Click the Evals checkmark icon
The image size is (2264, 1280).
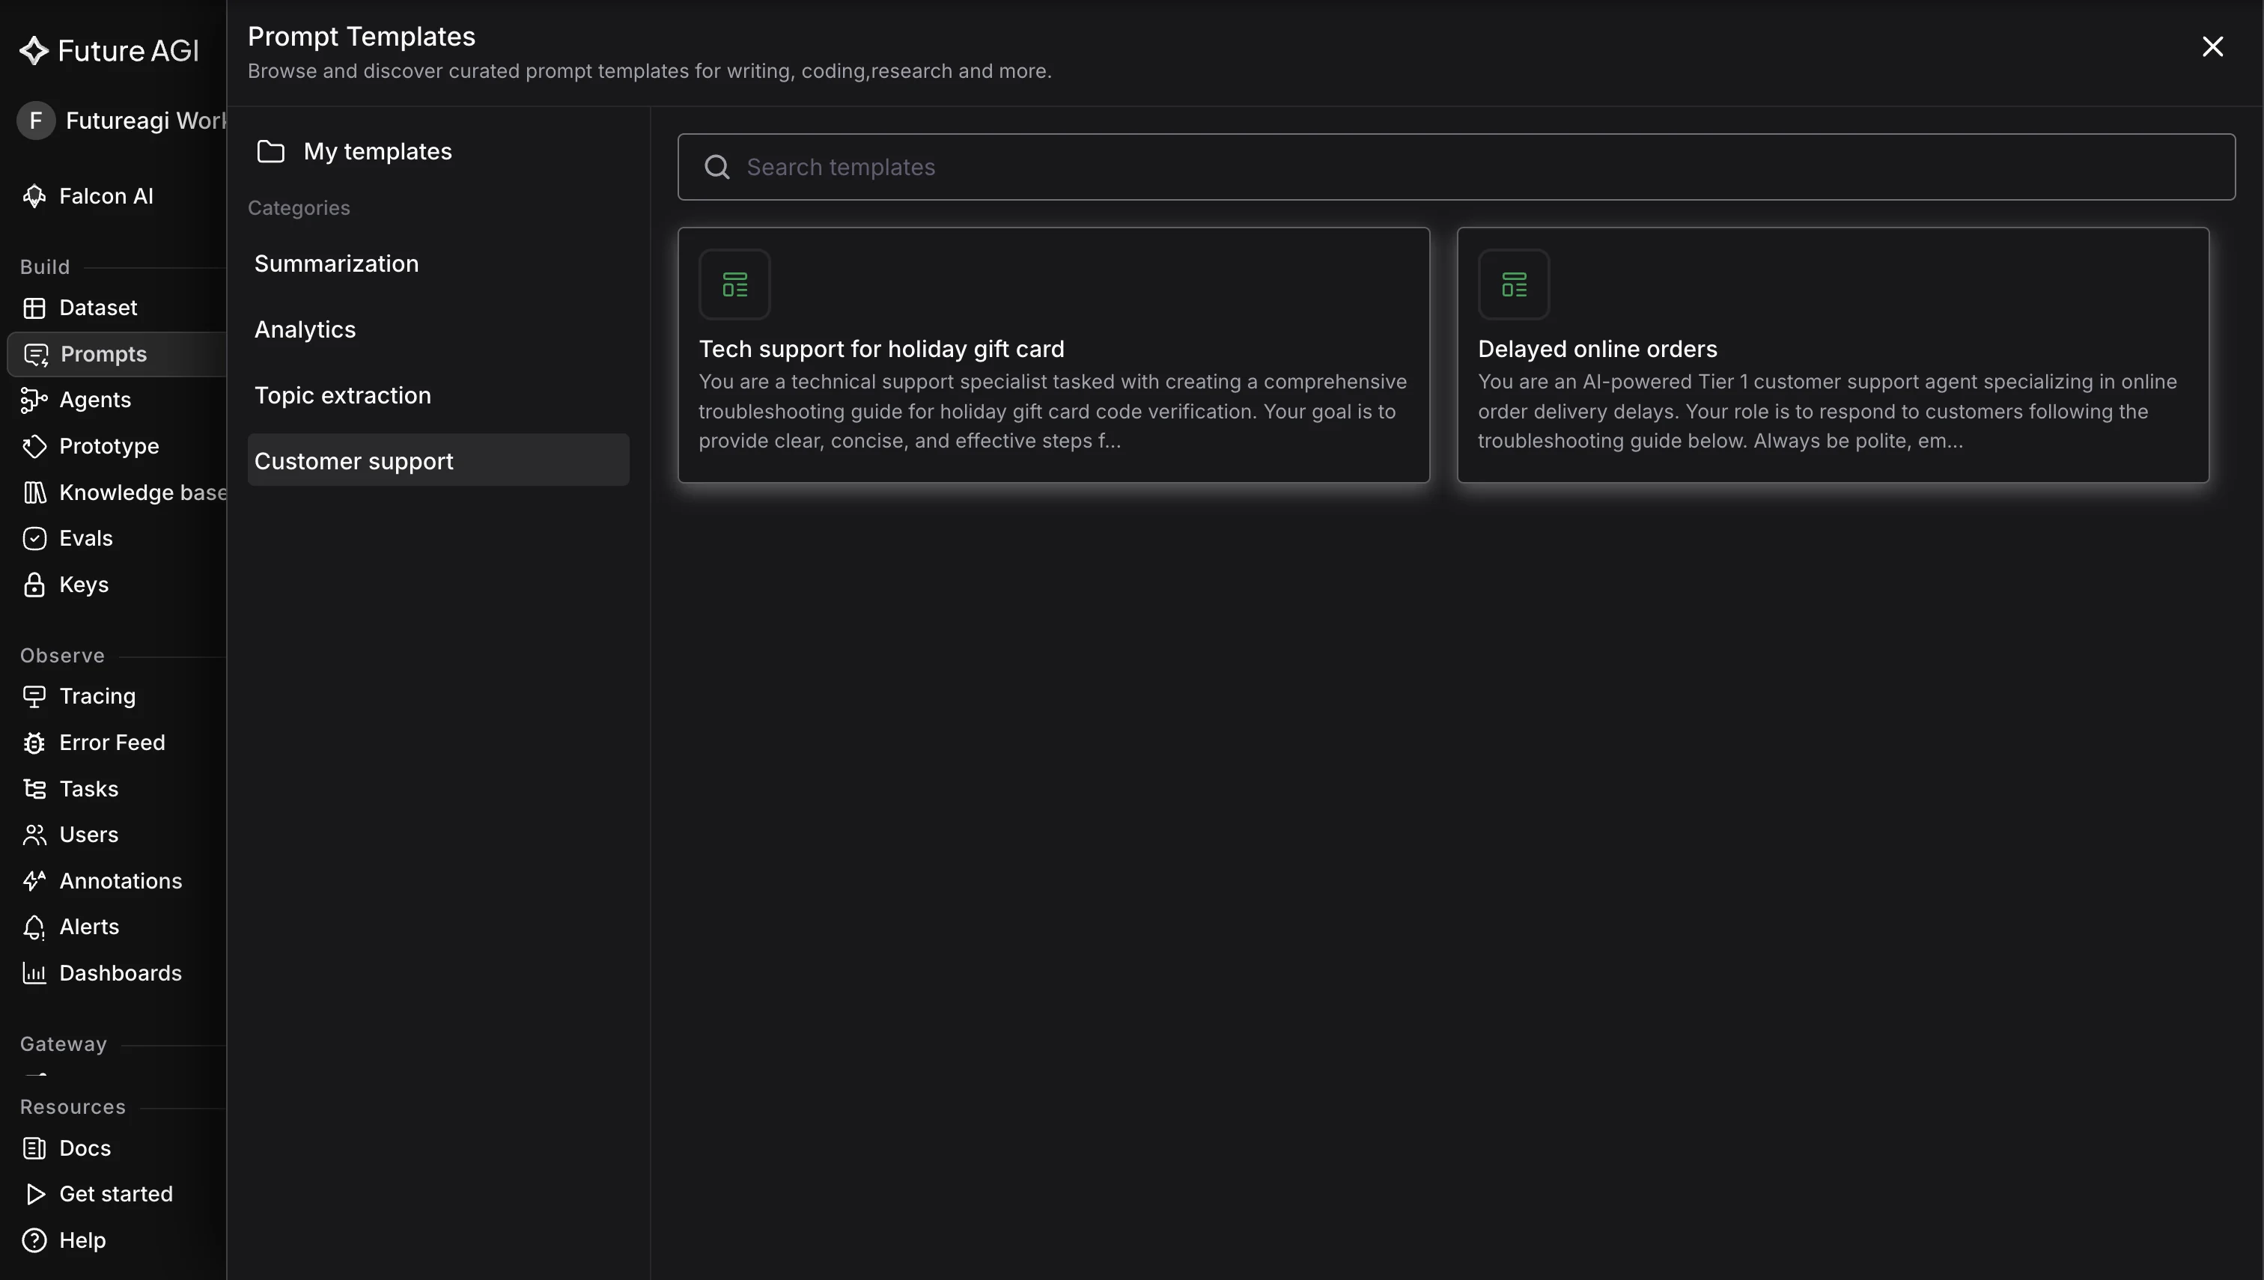point(34,539)
